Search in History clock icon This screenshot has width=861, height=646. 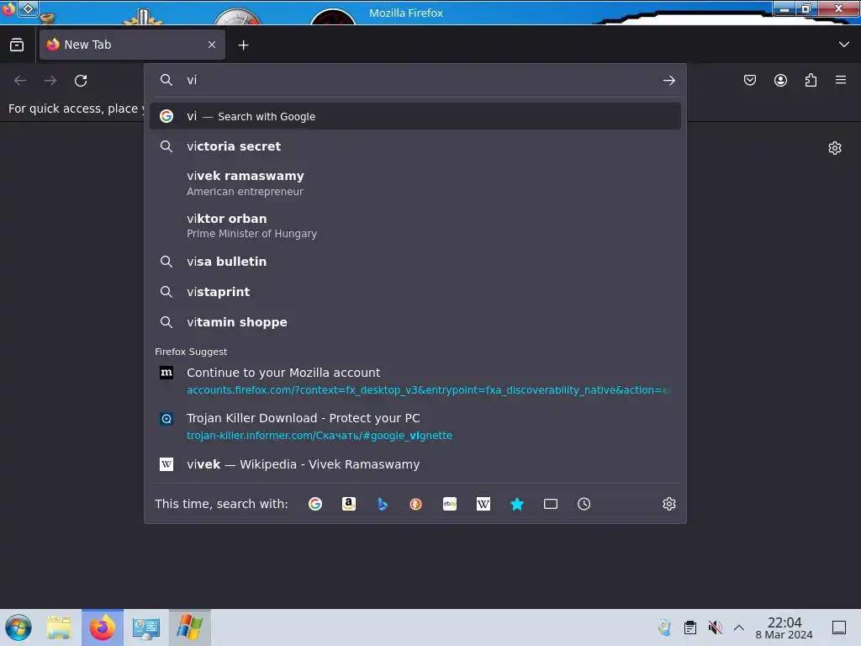click(584, 504)
